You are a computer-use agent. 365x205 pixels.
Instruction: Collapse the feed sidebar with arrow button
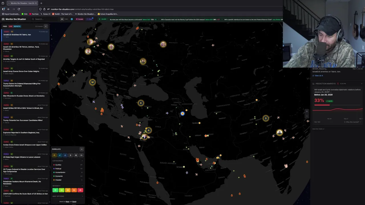tap(46, 26)
